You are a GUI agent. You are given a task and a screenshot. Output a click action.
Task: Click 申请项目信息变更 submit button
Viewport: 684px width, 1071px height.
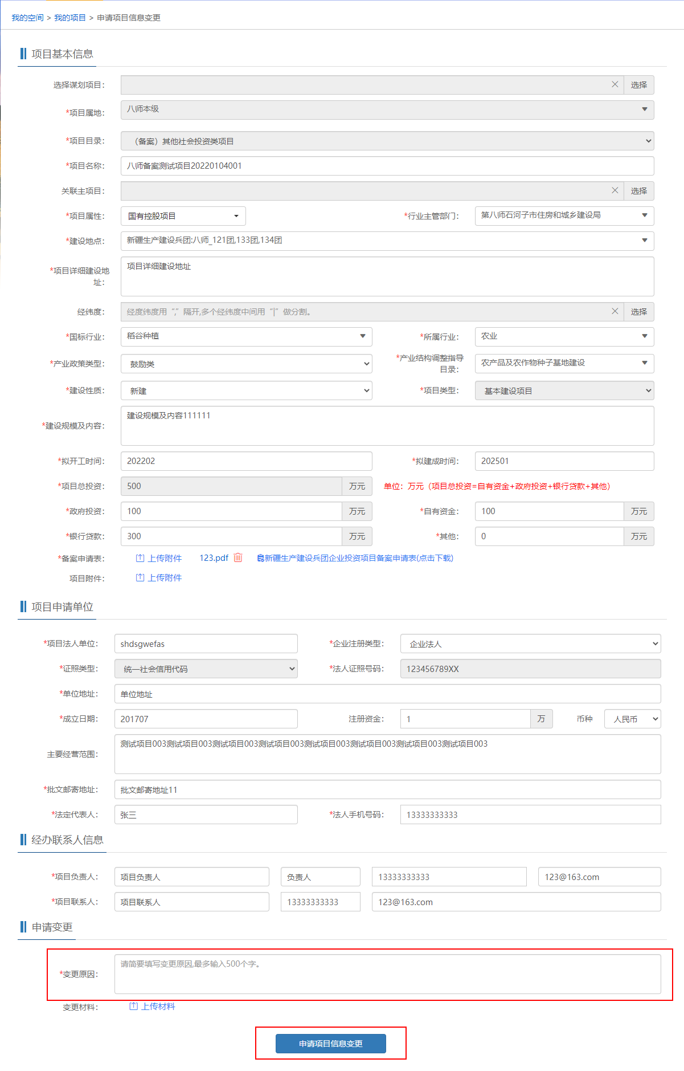(x=330, y=1043)
